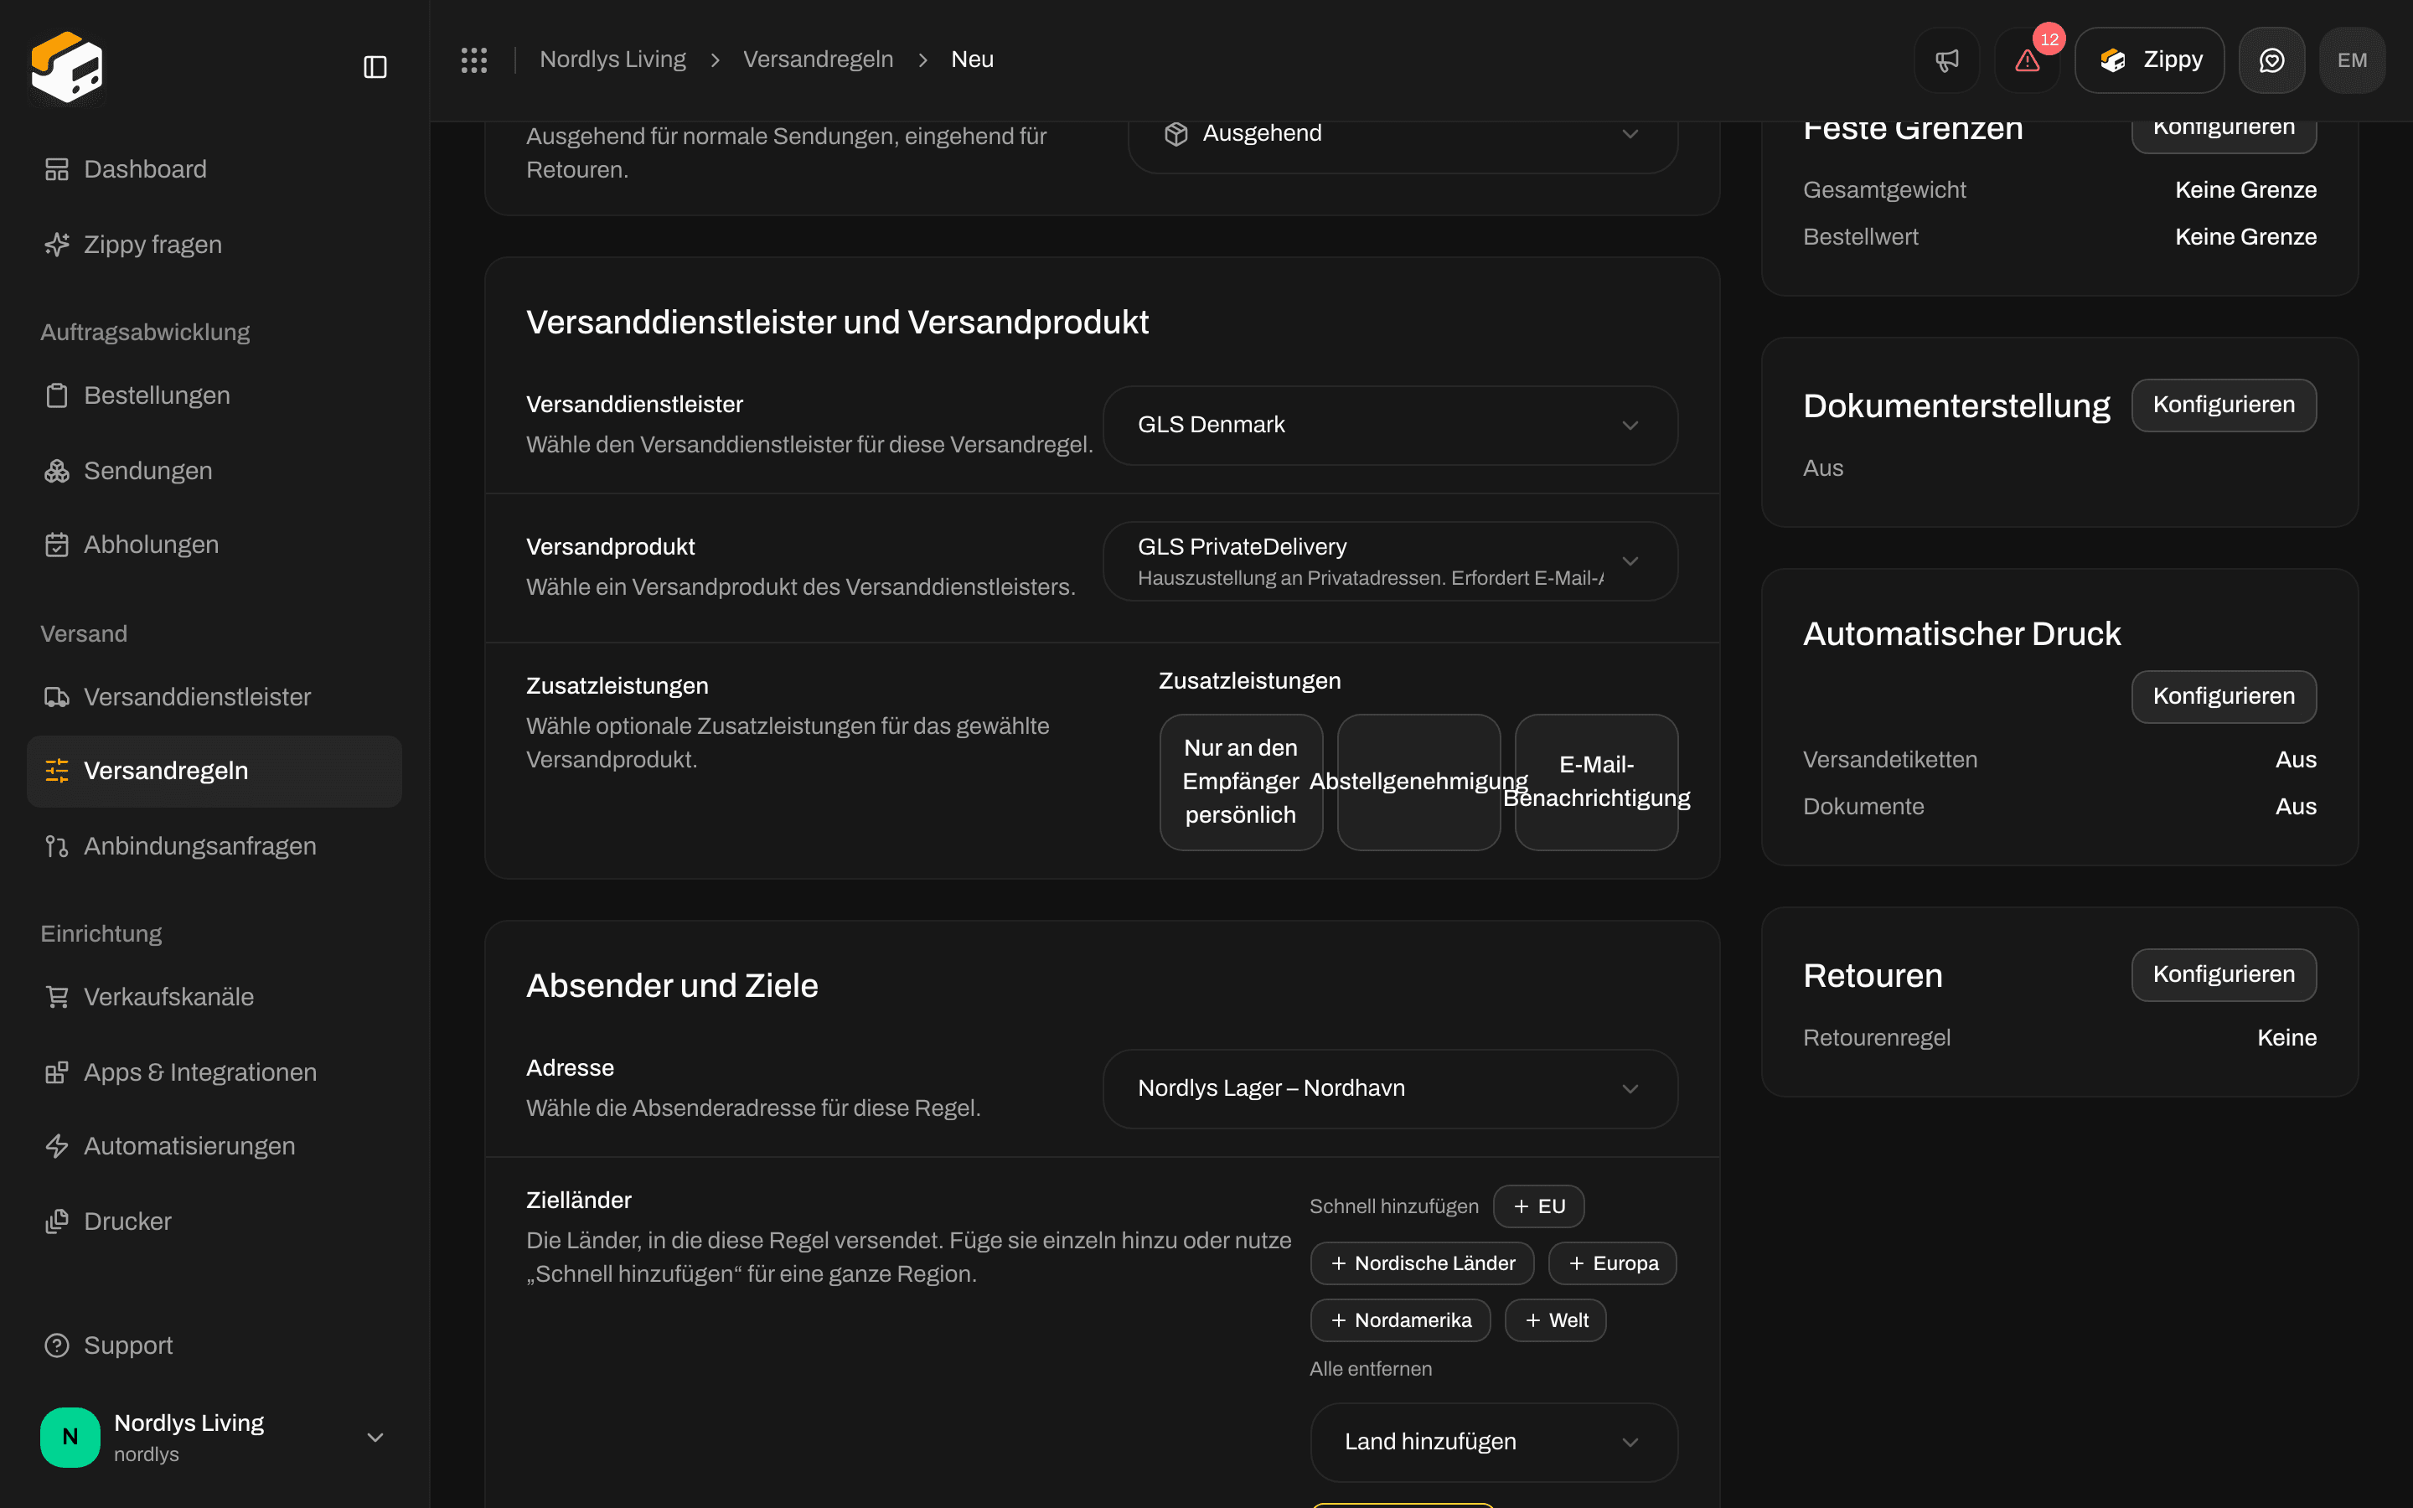
Task: View the alerts warning icon with badge
Action: pyautogui.click(x=2027, y=59)
